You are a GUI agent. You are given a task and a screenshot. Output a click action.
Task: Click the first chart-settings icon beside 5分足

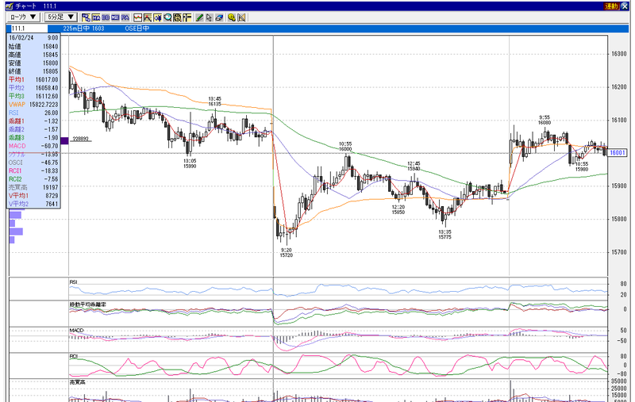tap(86, 17)
